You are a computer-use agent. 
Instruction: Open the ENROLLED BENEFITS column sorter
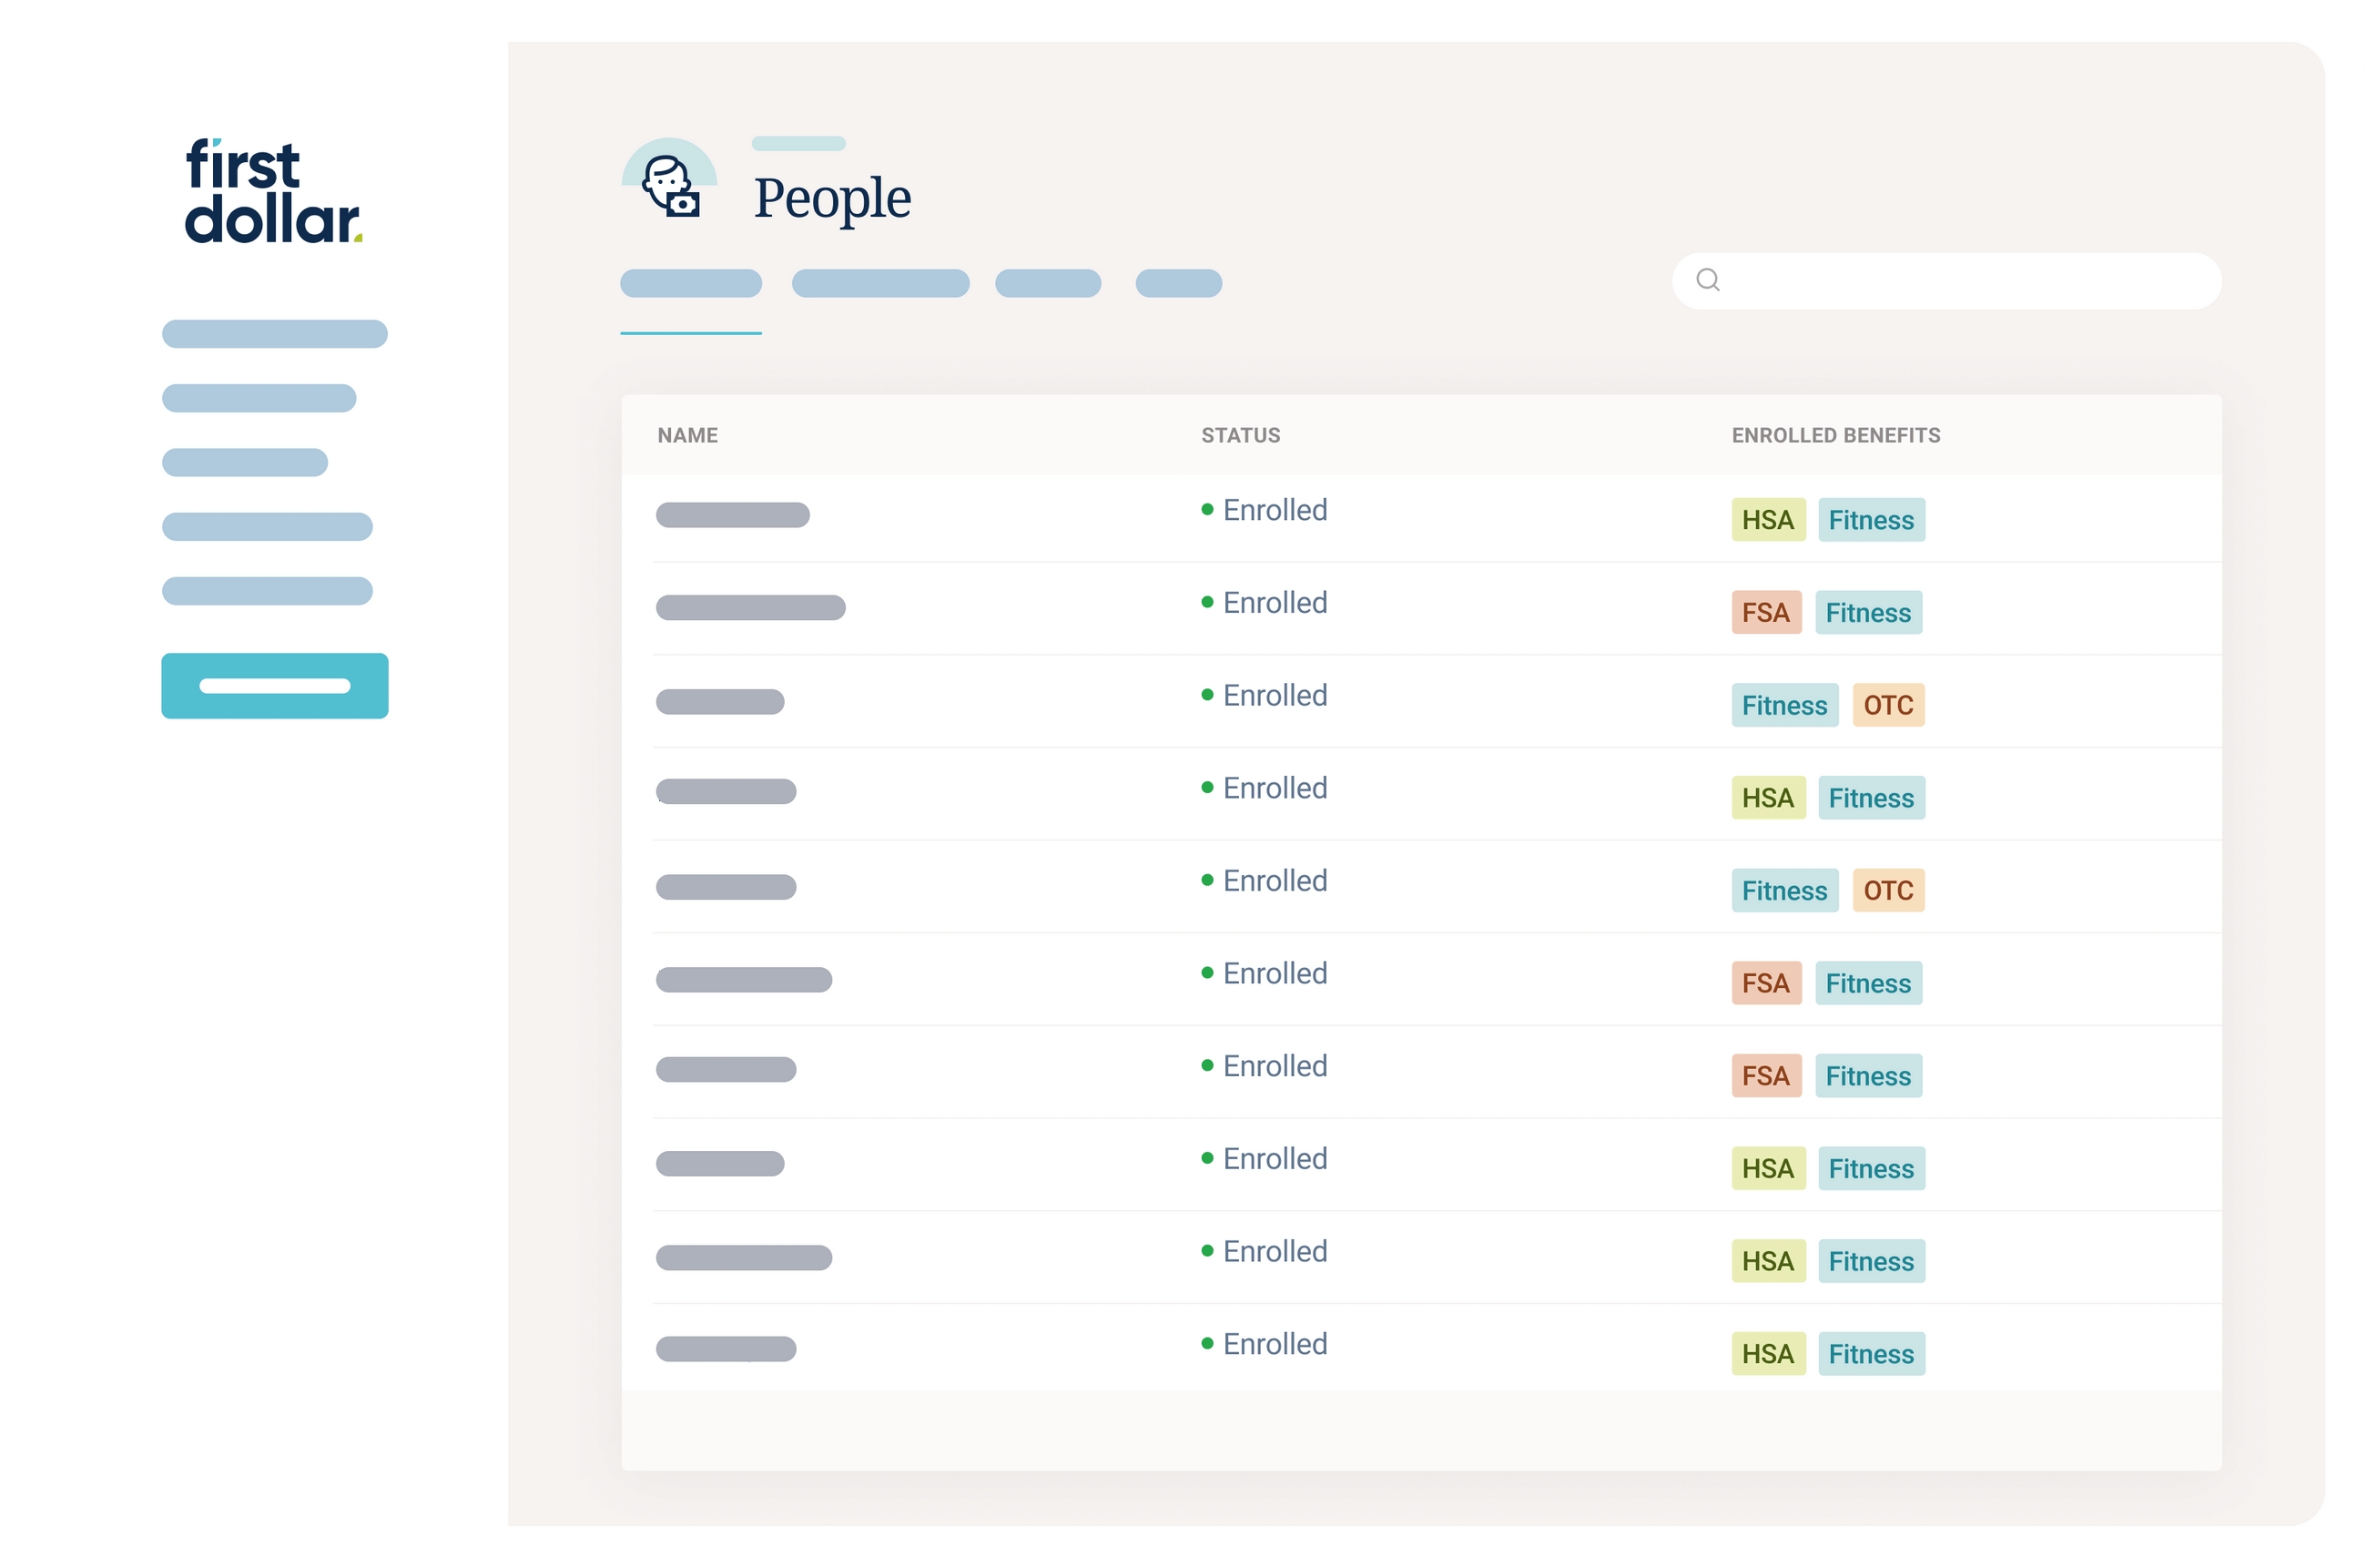tap(1835, 435)
